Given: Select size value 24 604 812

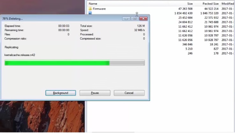Looking at the screenshot, I should click(185, 22).
